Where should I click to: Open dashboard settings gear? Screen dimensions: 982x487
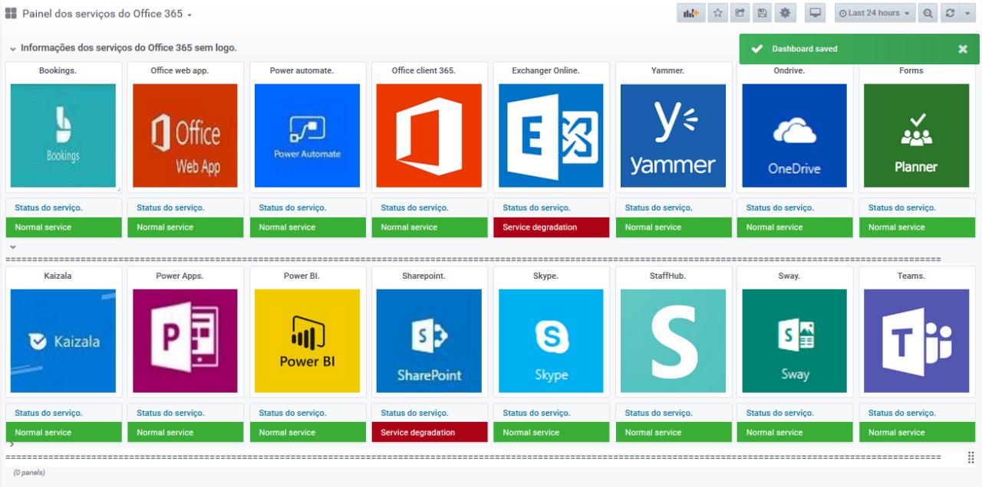pos(785,13)
